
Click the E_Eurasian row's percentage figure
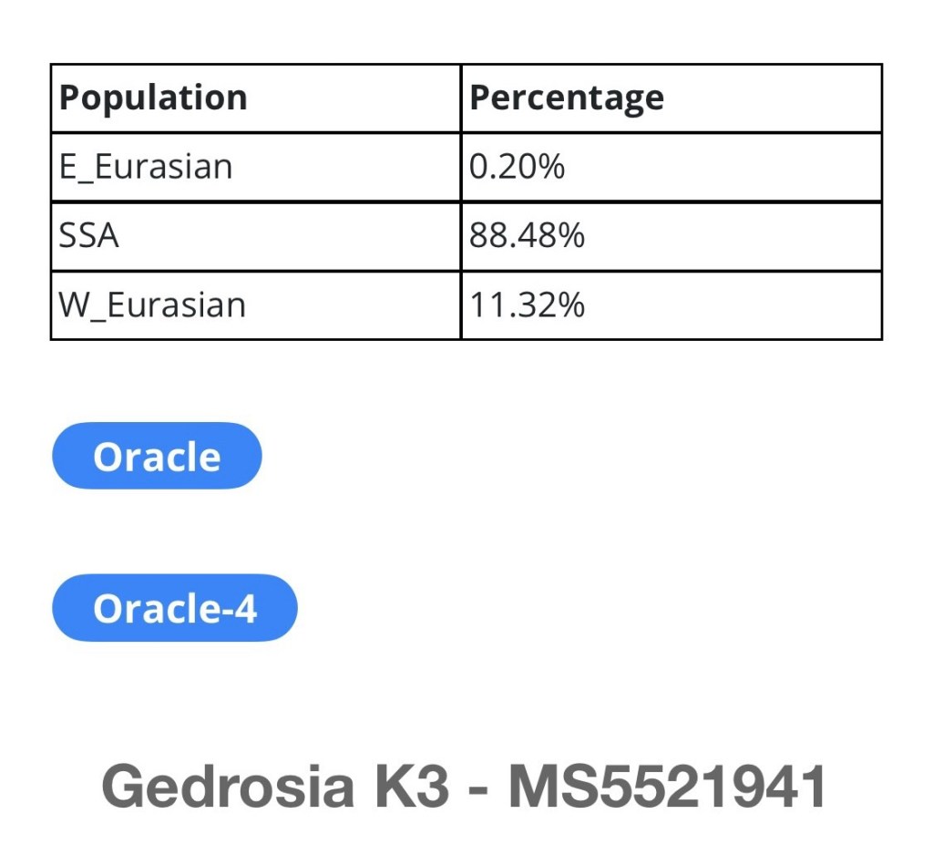(517, 167)
